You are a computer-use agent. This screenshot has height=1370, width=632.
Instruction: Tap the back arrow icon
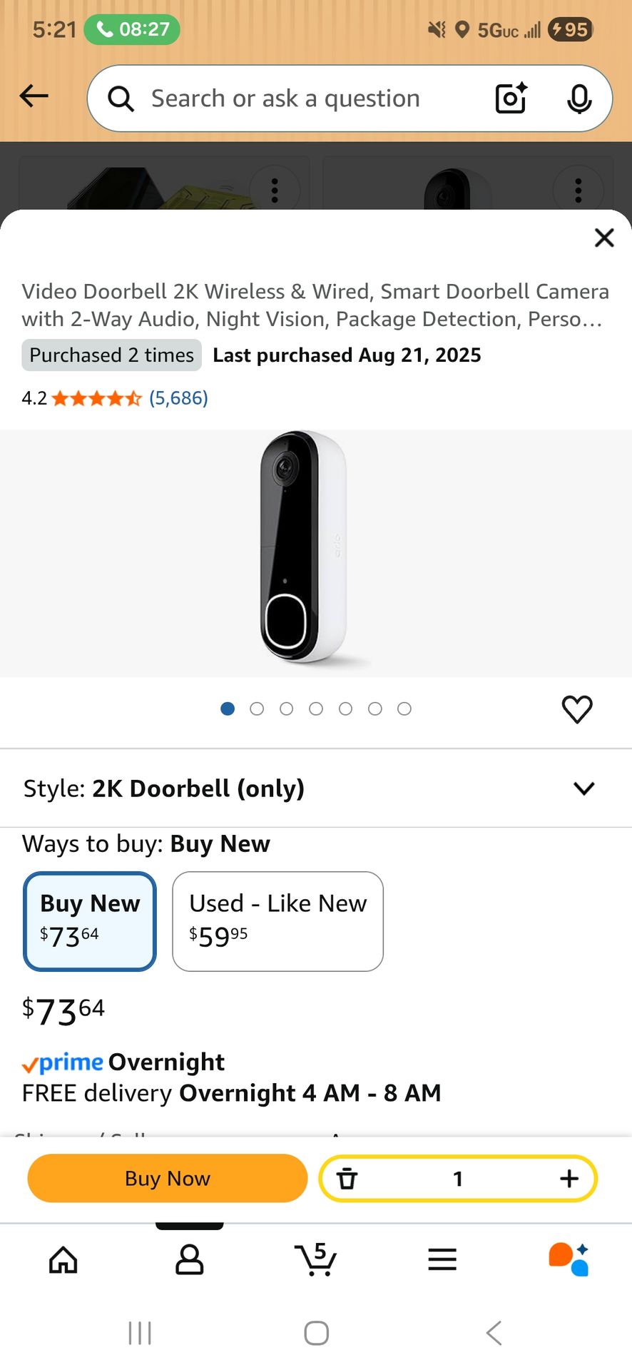[x=34, y=96]
